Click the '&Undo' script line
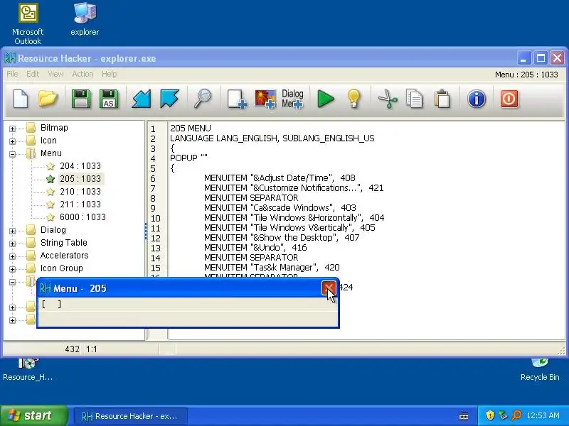The height and width of the screenshot is (426, 569). pyautogui.click(x=255, y=247)
